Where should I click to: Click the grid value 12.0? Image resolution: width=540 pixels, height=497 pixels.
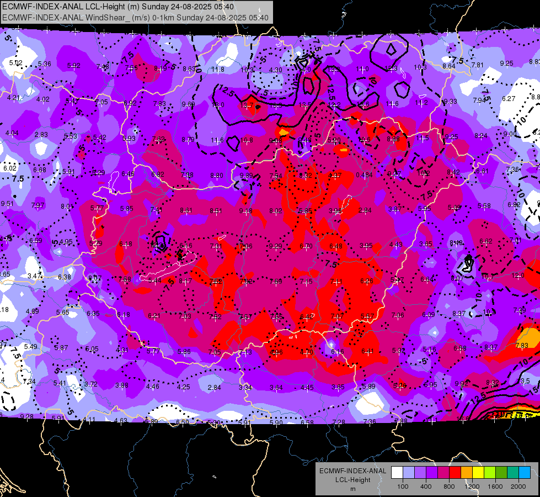(x=517, y=276)
